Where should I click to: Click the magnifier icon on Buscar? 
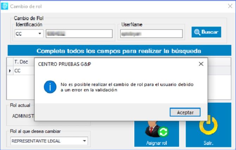(197, 32)
